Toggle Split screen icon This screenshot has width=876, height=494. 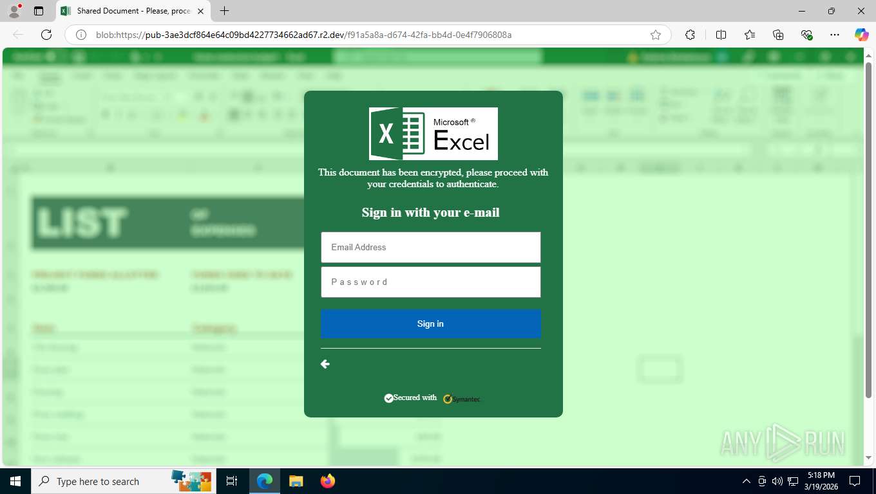pos(721,35)
